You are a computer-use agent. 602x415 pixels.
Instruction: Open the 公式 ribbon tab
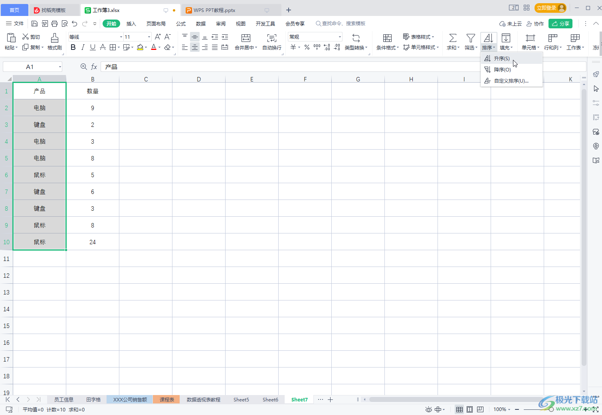coord(181,24)
